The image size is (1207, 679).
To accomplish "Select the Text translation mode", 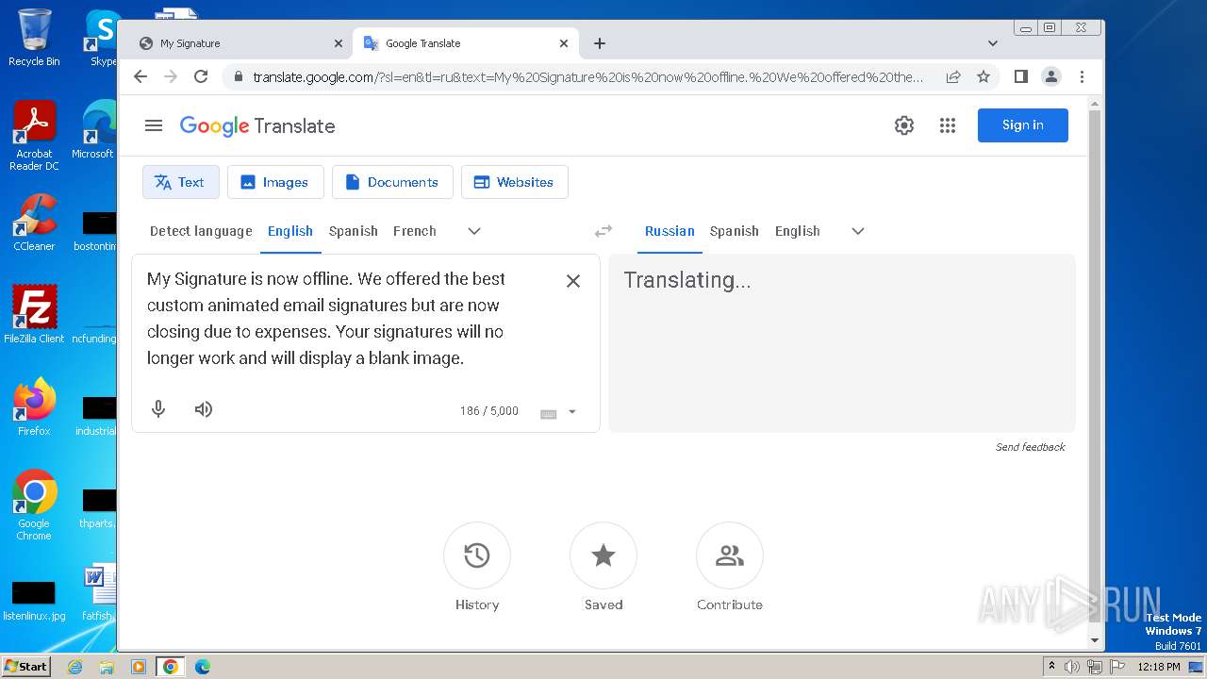I will coord(180,182).
